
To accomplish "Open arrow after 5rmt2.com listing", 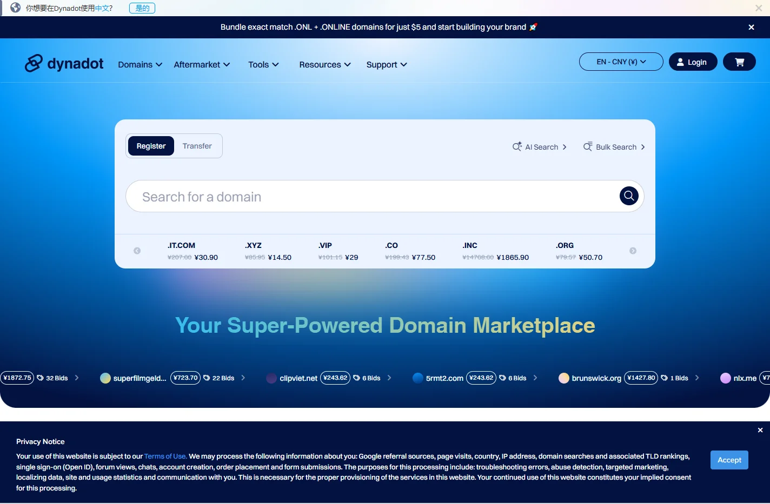I will coord(535,378).
